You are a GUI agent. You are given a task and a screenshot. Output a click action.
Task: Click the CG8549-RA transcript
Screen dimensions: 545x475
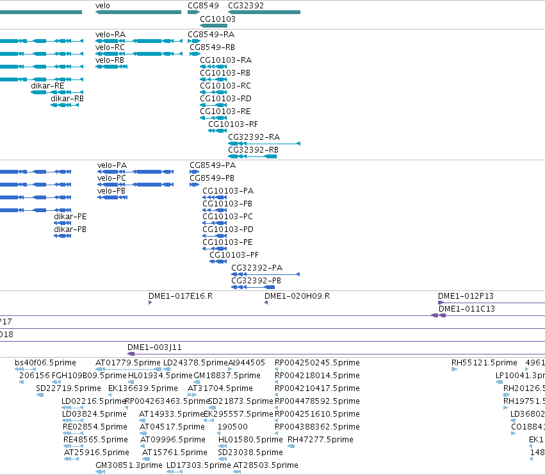(x=194, y=41)
